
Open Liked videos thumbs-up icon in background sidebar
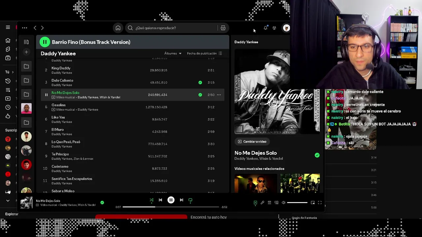pyautogui.click(x=8, y=116)
